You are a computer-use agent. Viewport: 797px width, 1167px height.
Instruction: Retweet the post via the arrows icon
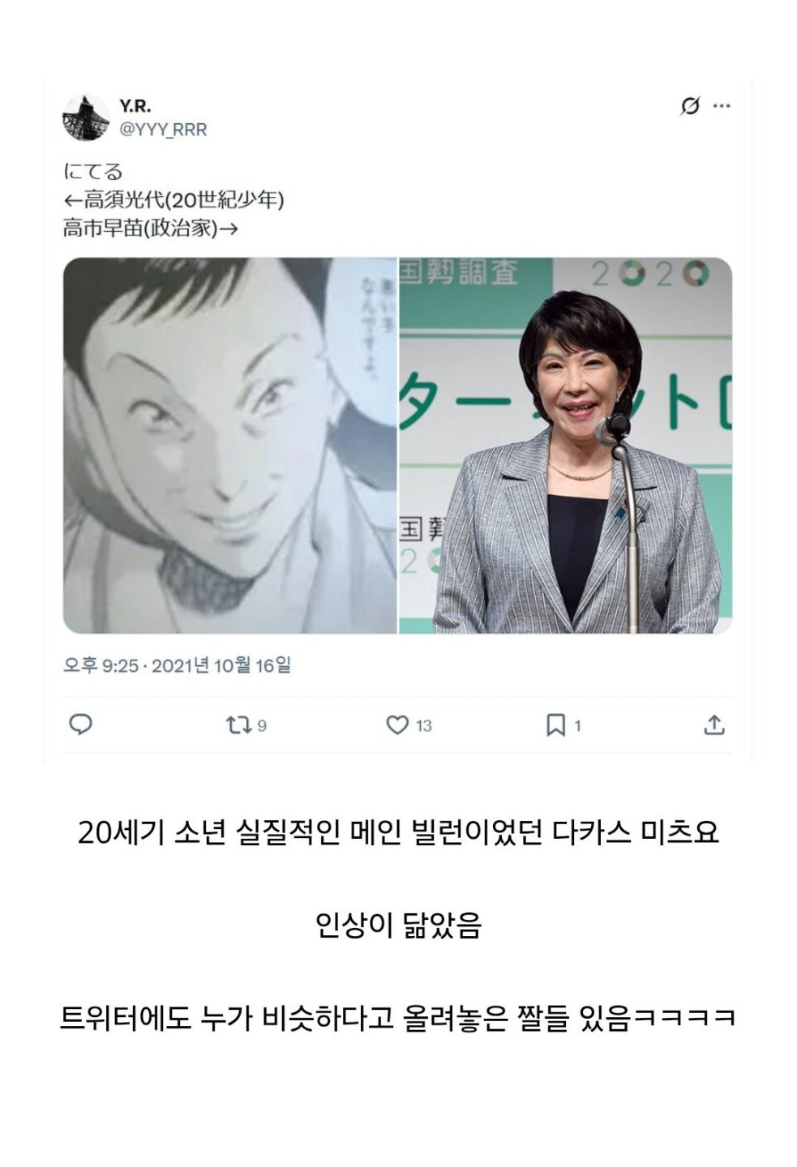click(238, 725)
